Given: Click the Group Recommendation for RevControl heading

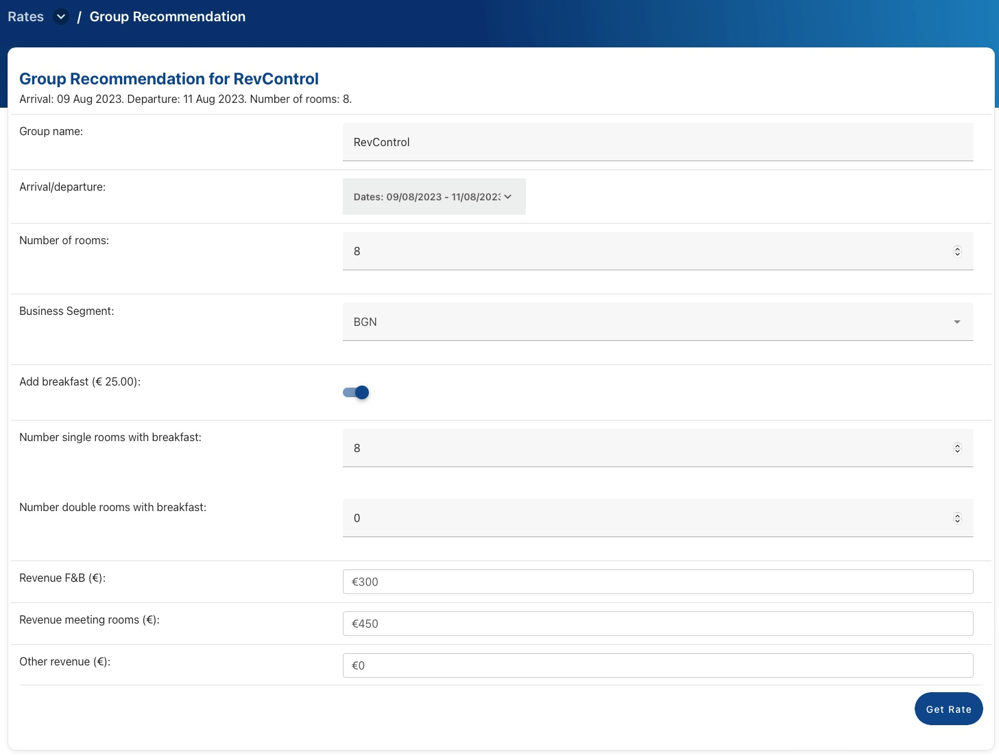Looking at the screenshot, I should coord(169,79).
